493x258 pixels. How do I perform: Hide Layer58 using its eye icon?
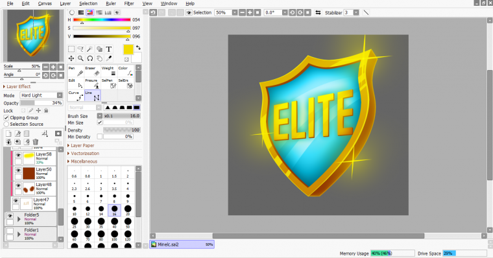point(18,155)
